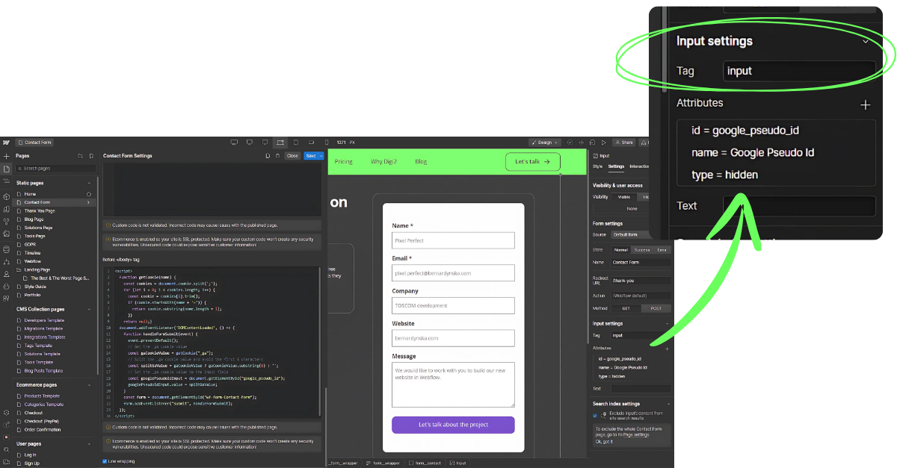
Task: Click the Message textarea in the form
Action: (453, 384)
